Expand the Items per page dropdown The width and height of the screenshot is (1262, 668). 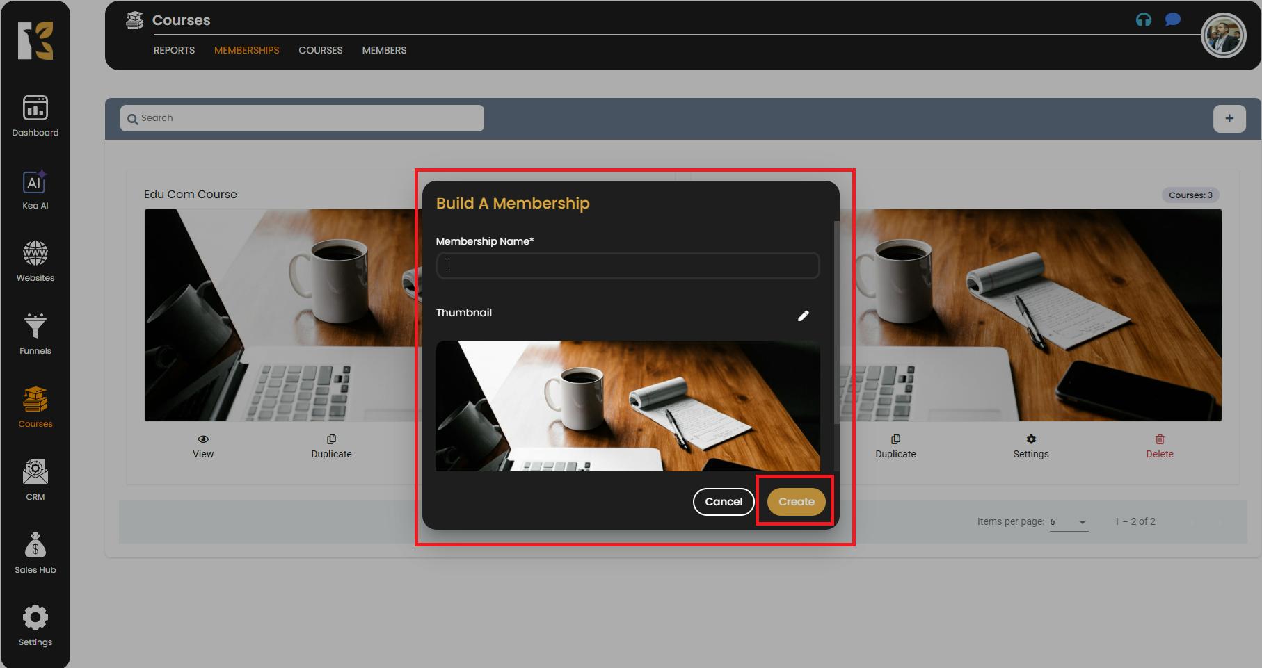(x=1082, y=522)
